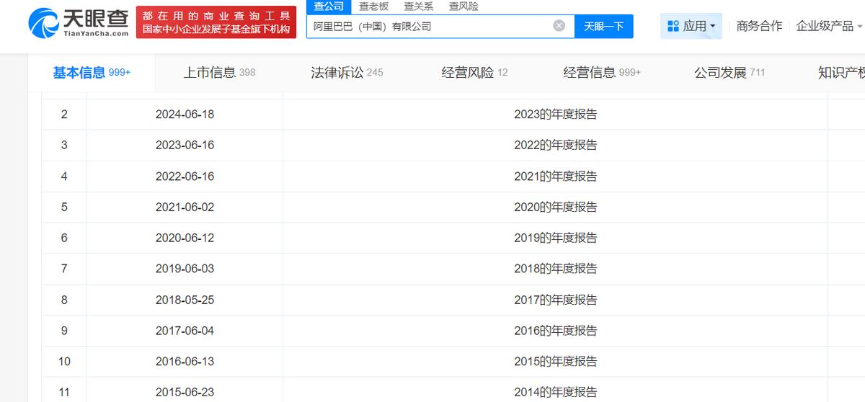865x402 pixels.
Task: Open the 2015的年度报告 entry
Action: click(555, 362)
